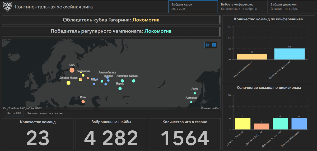Select the СКА team marker on map
The height and width of the screenshot is (151, 317).
tap(72, 70)
